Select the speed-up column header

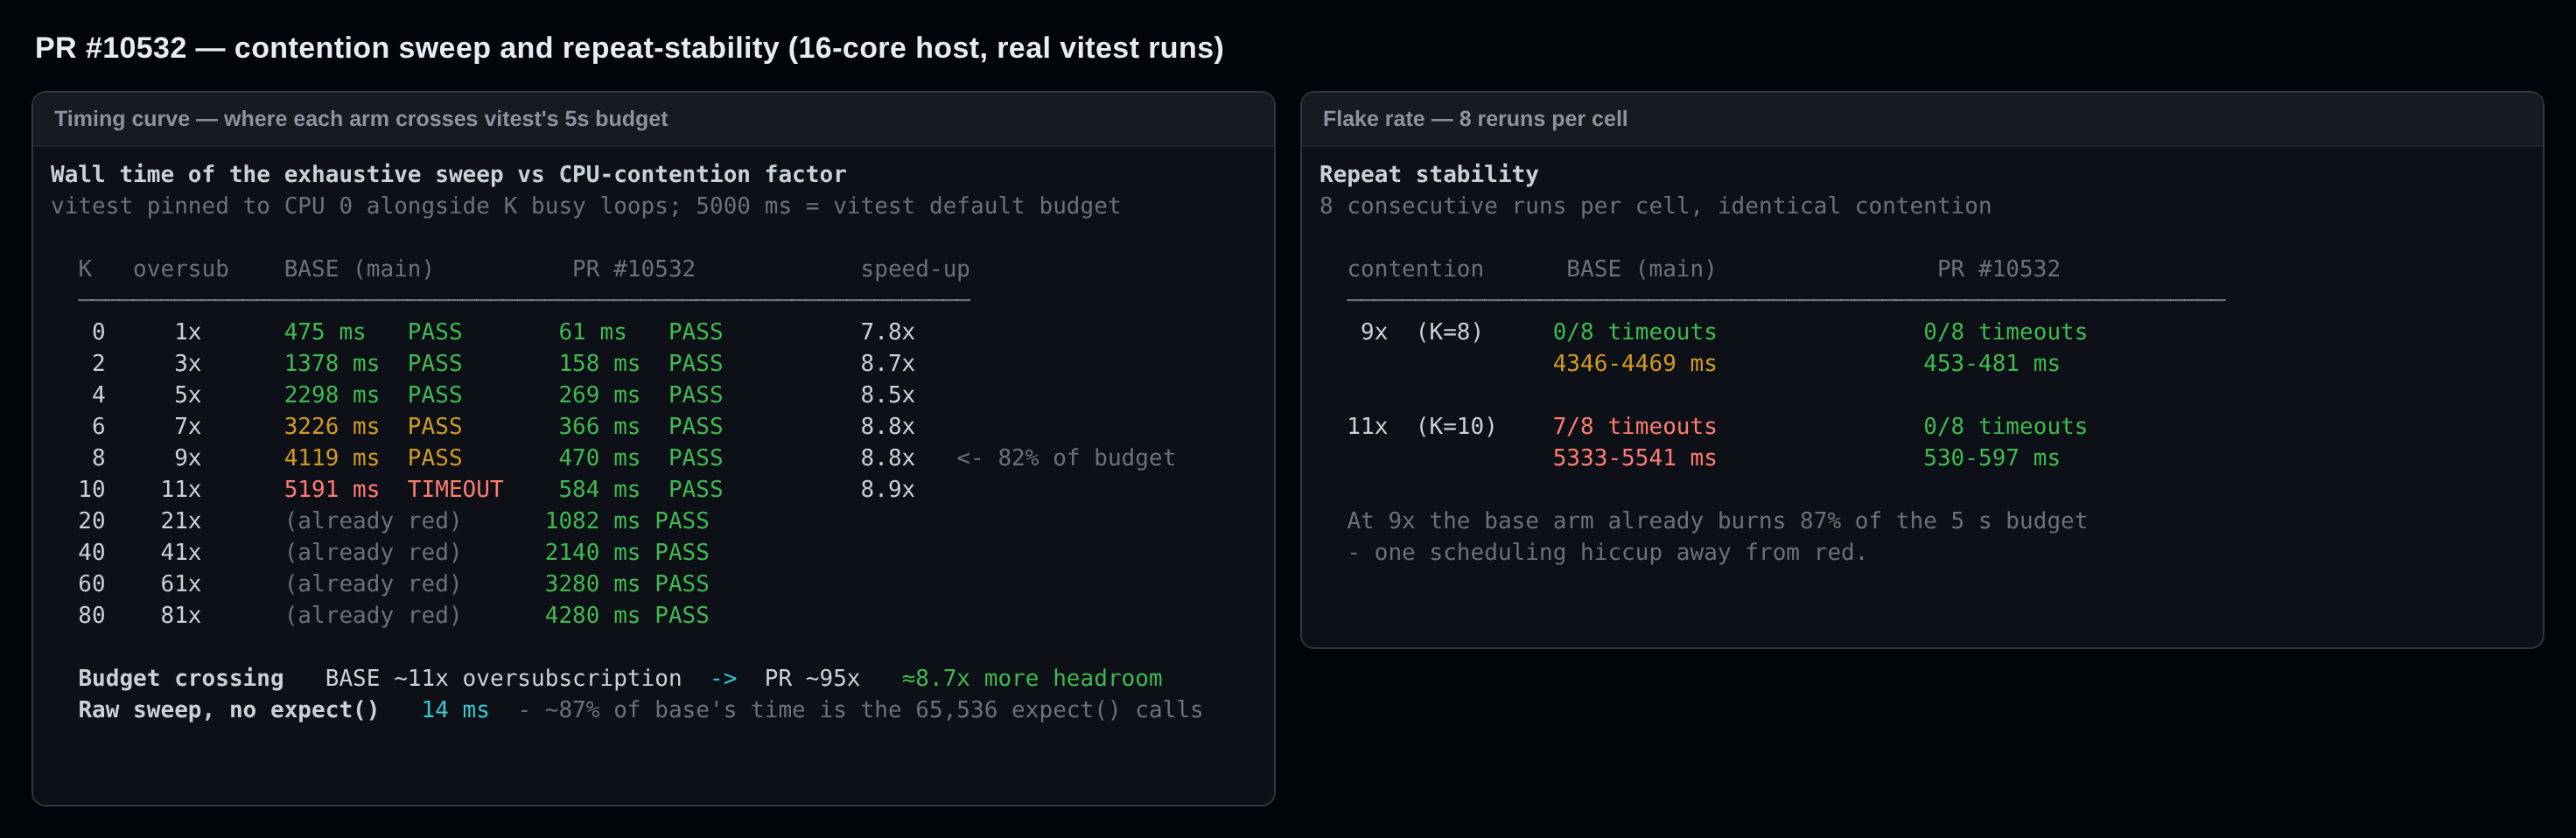pos(915,270)
